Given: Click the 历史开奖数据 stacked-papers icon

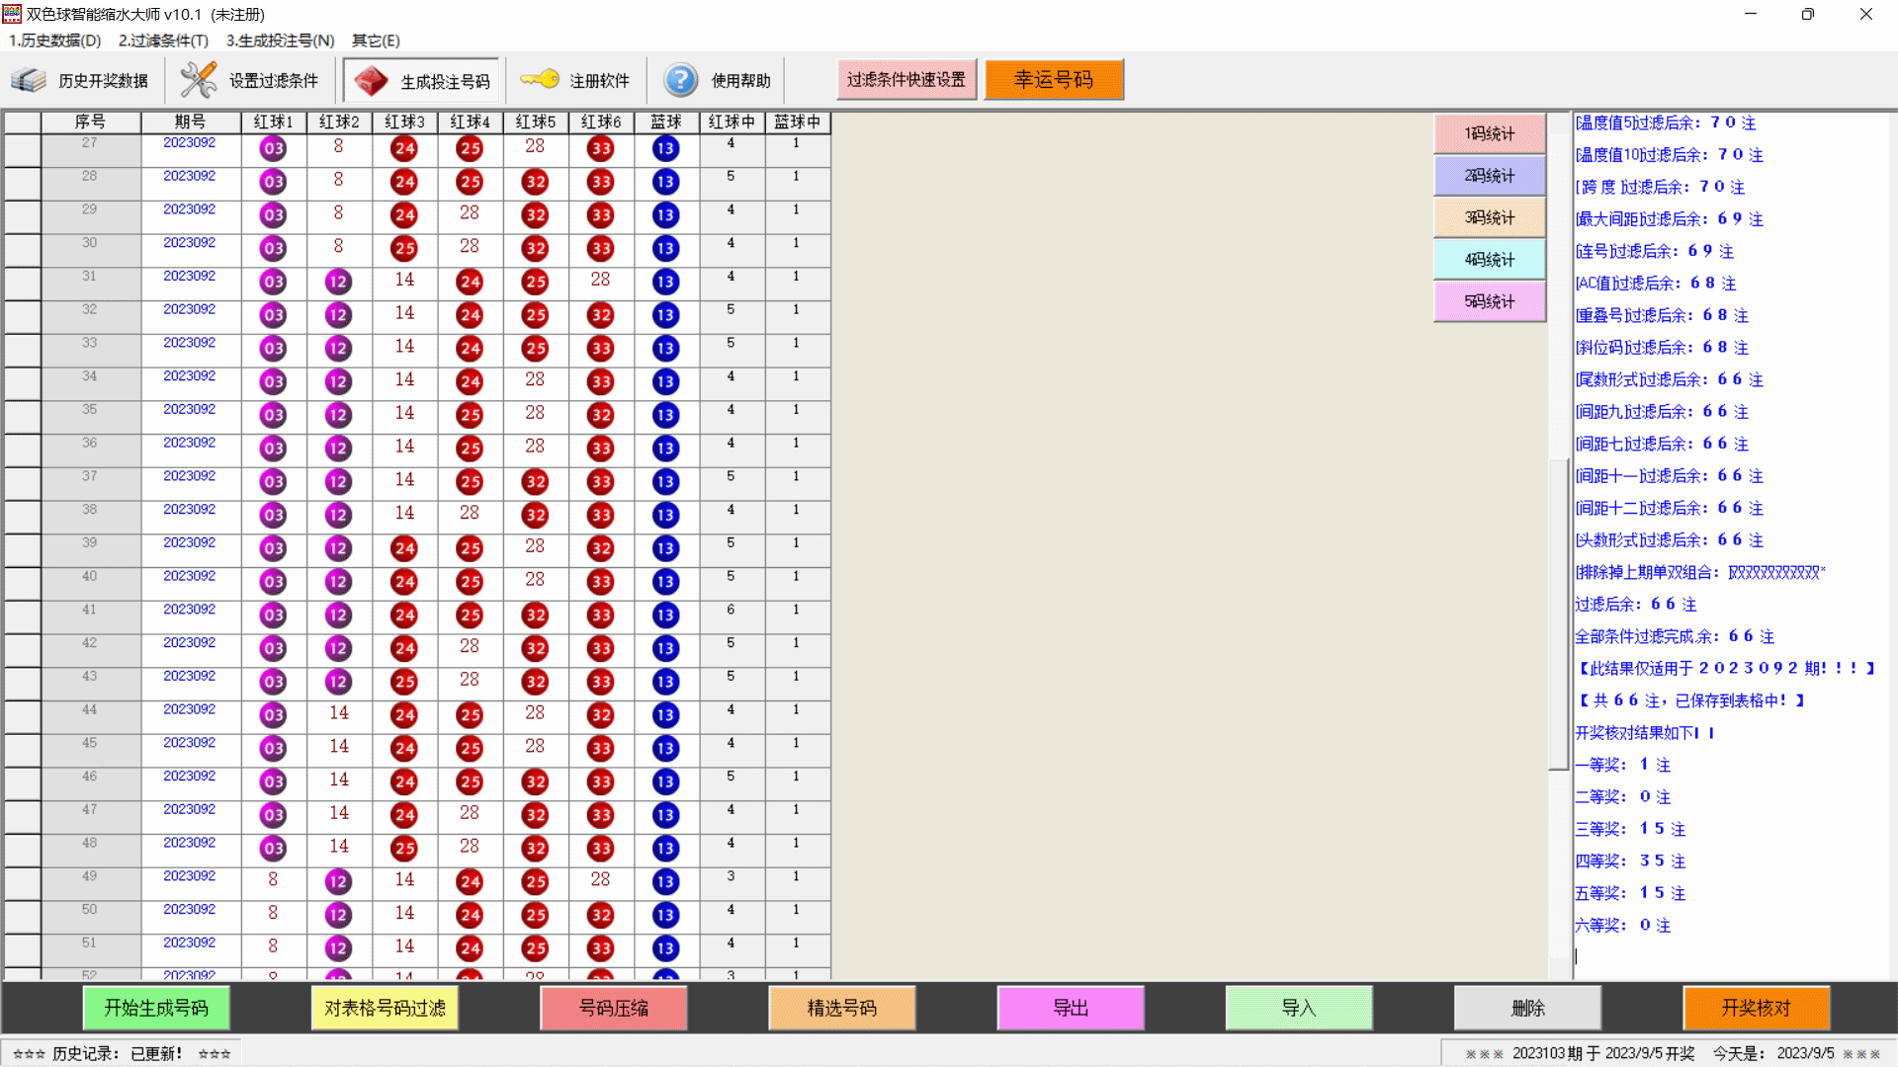Looking at the screenshot, I should [x=30, y=80].
